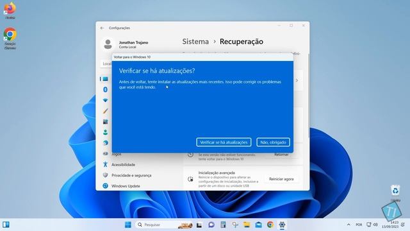Expand the chevron on the top settings card

click(x=297, y=80)
